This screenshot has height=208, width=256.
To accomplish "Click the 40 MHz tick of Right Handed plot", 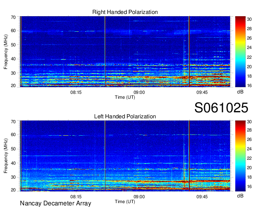I will tap(13, 59).
